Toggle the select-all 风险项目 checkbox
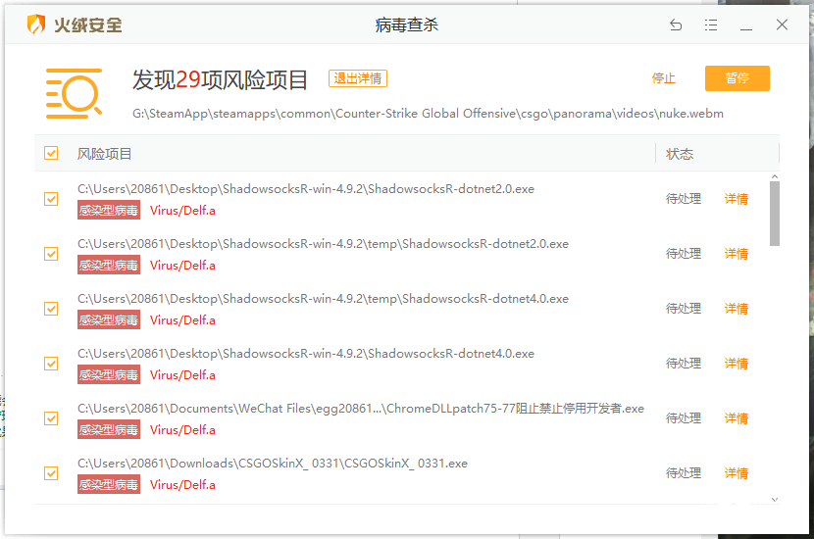This screenshot has width=814, height=539. 51,153
